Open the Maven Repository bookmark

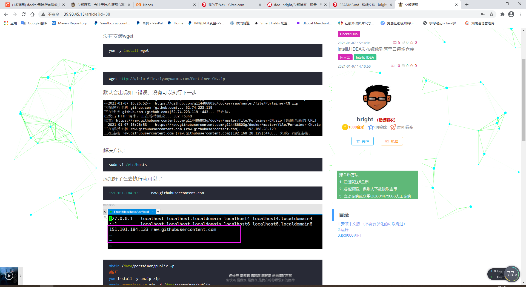71,23
